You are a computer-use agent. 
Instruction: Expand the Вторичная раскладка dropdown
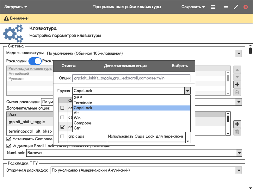point(239,171)
